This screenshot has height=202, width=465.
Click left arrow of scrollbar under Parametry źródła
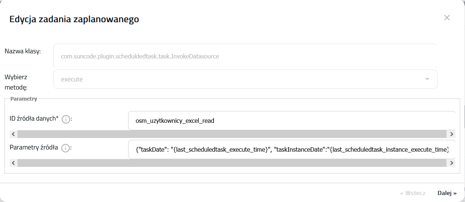(x=13, y=163)
